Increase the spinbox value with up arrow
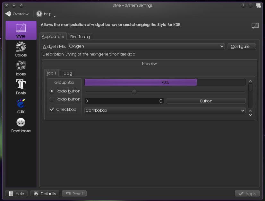265x201 pixels. (161, 100)
